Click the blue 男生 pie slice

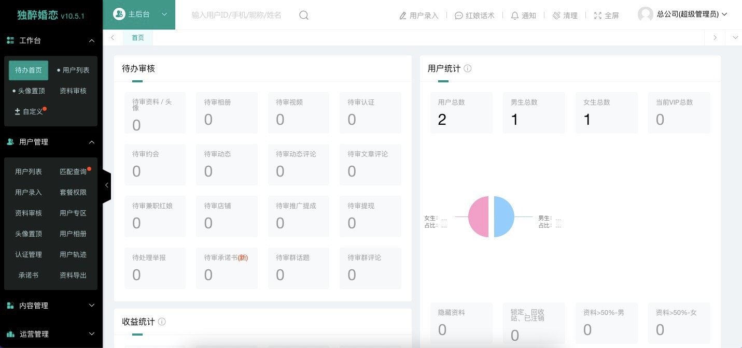pyautogui.click(x=504, y=216)
